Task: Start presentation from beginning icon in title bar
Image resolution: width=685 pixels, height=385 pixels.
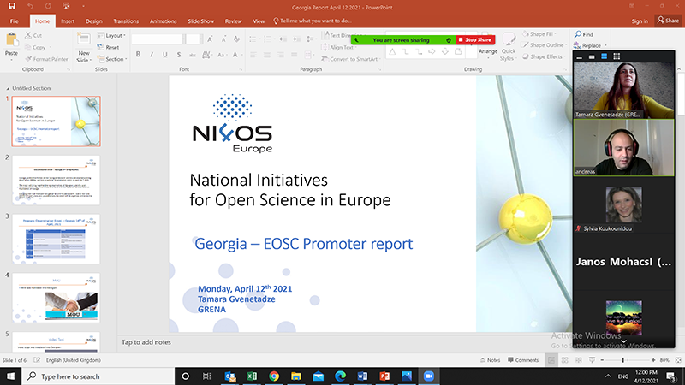Action: click(66, 6)
